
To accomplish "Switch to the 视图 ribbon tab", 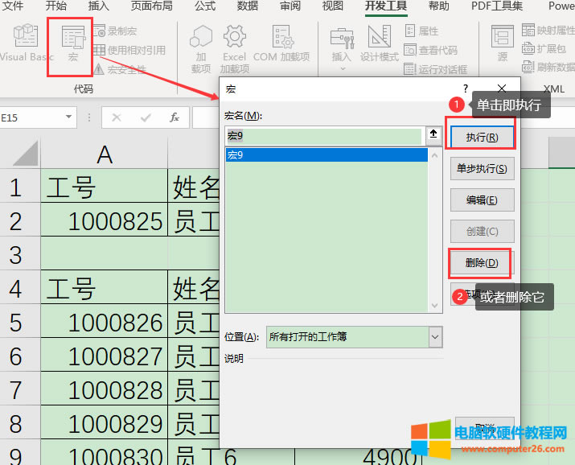I will [x=332, y=6].
